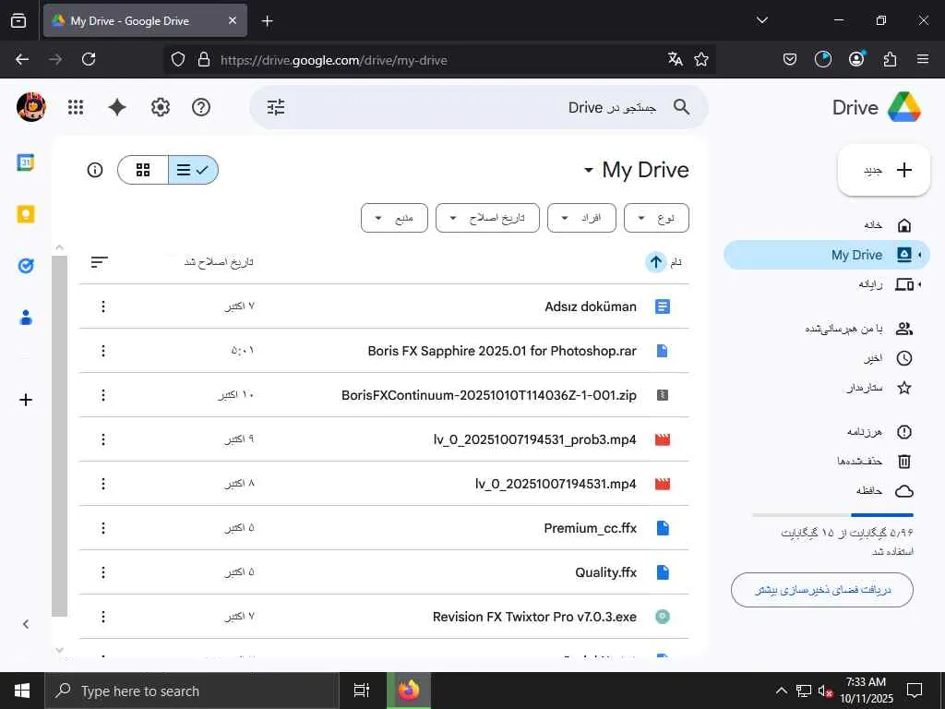
Task: Open the نوع type filter dropdown
Action: pyautogui.click(x=656, y=218)
